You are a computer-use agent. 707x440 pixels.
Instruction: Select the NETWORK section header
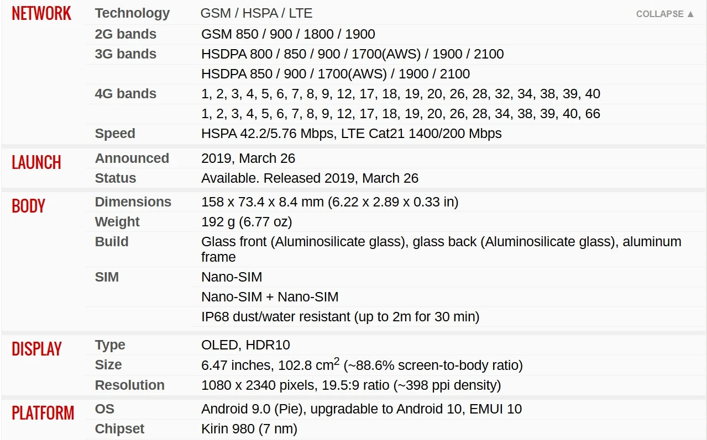(41, 13)
